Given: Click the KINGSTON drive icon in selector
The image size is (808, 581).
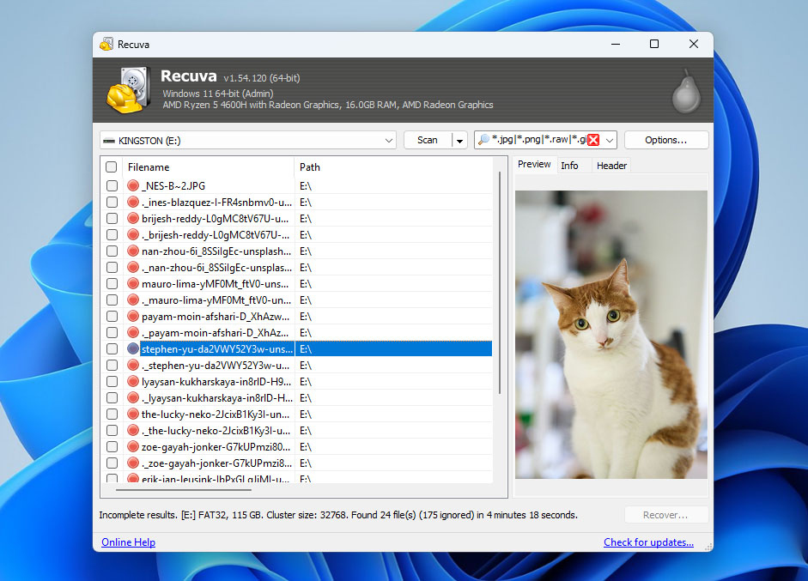Looking at the screenshot, I should click(109, 140).
